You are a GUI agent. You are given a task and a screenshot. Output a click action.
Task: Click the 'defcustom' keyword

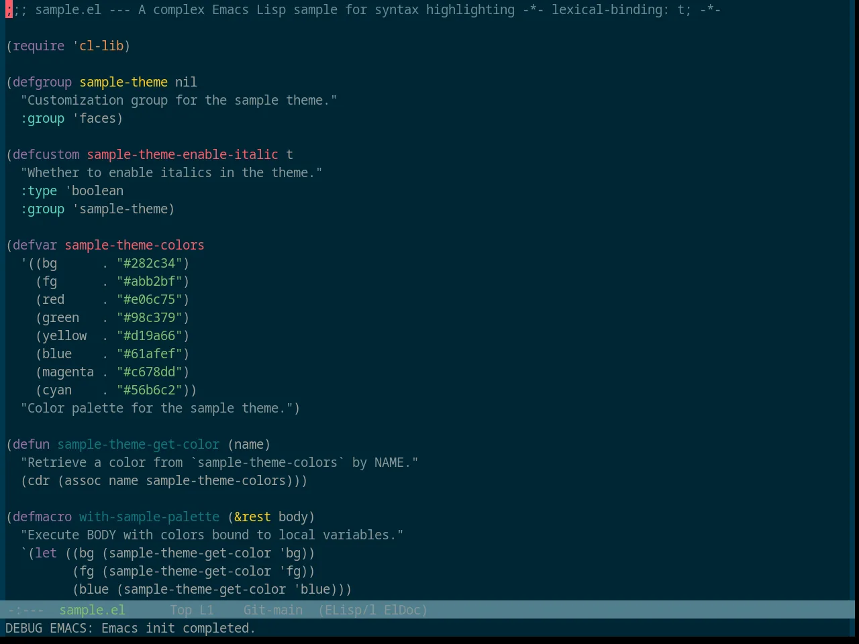(46, 154)
